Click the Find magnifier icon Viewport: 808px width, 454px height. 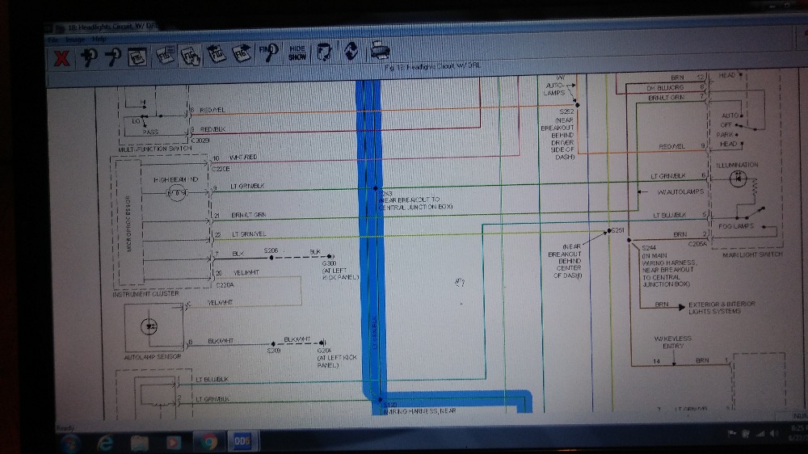click(x=267, y=53)
